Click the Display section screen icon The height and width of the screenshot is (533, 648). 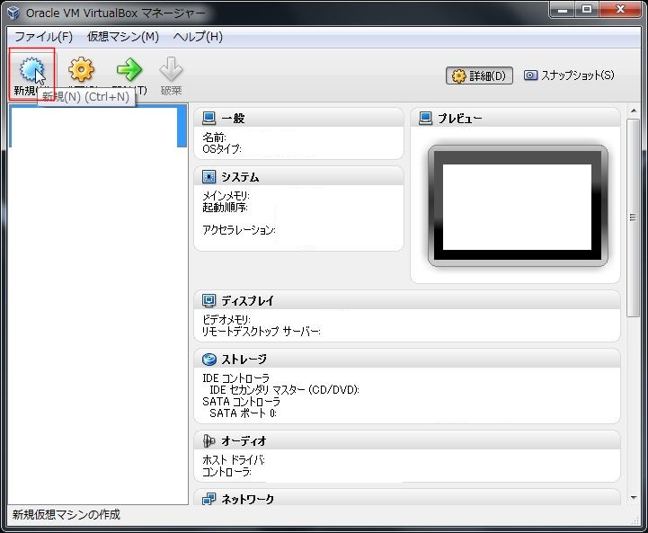209,300
